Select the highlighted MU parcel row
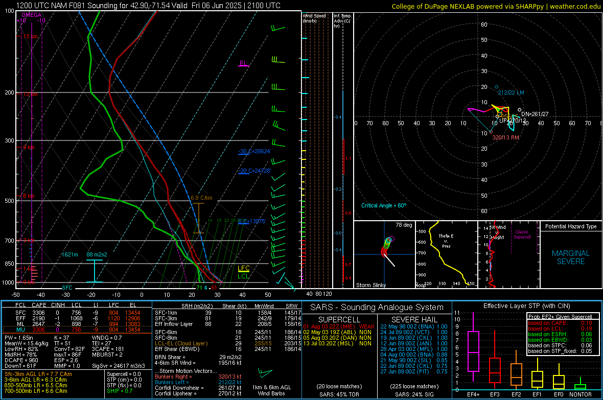603x400 pixels. coord(78,330)
